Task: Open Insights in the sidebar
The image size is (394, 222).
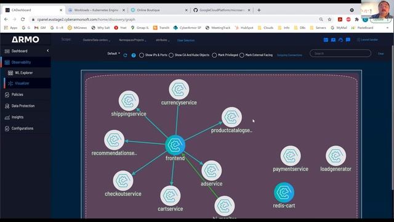Action: point(17,117)
